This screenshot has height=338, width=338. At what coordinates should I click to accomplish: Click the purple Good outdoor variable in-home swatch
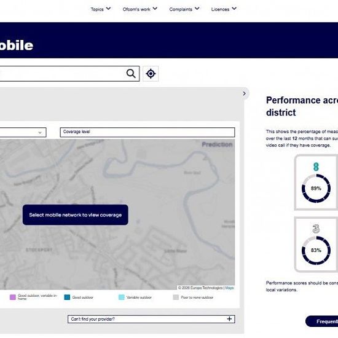(13, 297)
